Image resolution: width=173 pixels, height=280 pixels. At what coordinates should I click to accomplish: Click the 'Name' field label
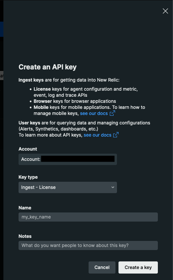click(x=25, y=208)
